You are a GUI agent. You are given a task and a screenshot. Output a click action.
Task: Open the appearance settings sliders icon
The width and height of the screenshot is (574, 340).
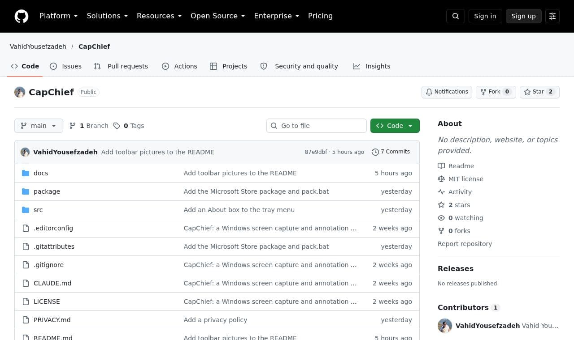(552, 16)
